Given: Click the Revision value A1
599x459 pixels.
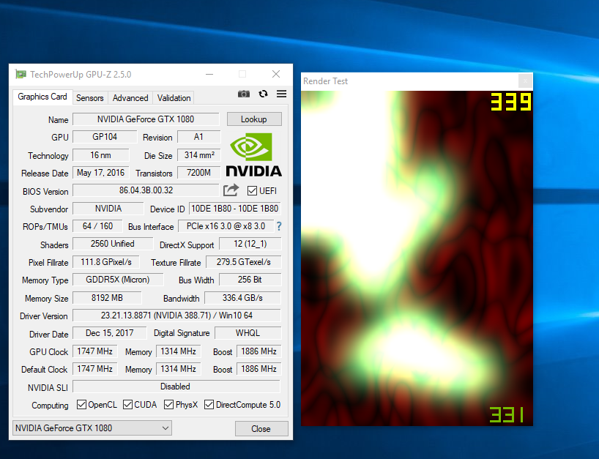Looking at the screenshot, I should pos(198,137).
